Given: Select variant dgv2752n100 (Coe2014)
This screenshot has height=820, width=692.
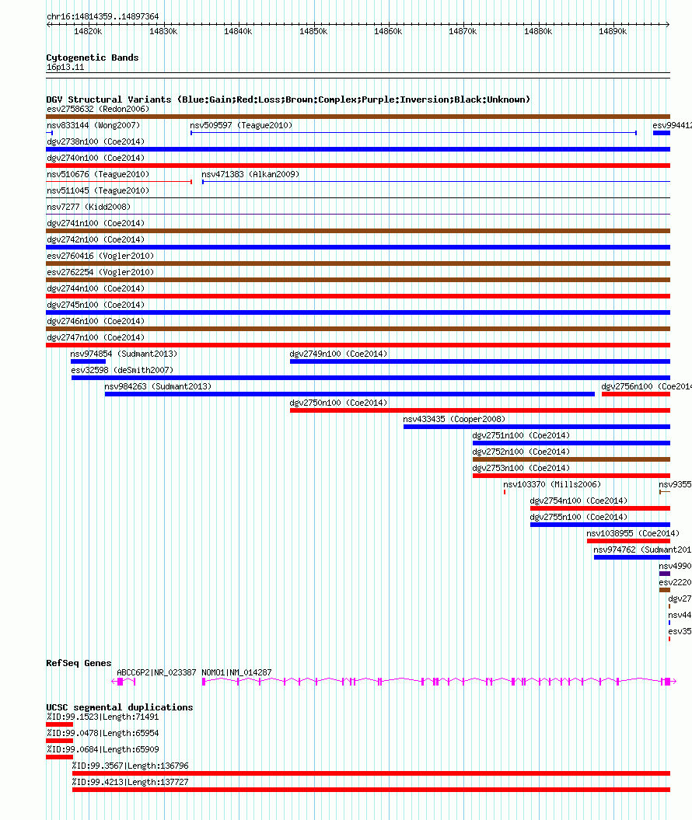Looking at the screenshot, I should [x=521, y=452].
